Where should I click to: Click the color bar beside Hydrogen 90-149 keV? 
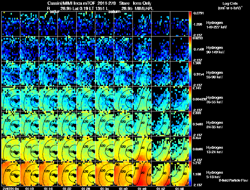[190, 49]
